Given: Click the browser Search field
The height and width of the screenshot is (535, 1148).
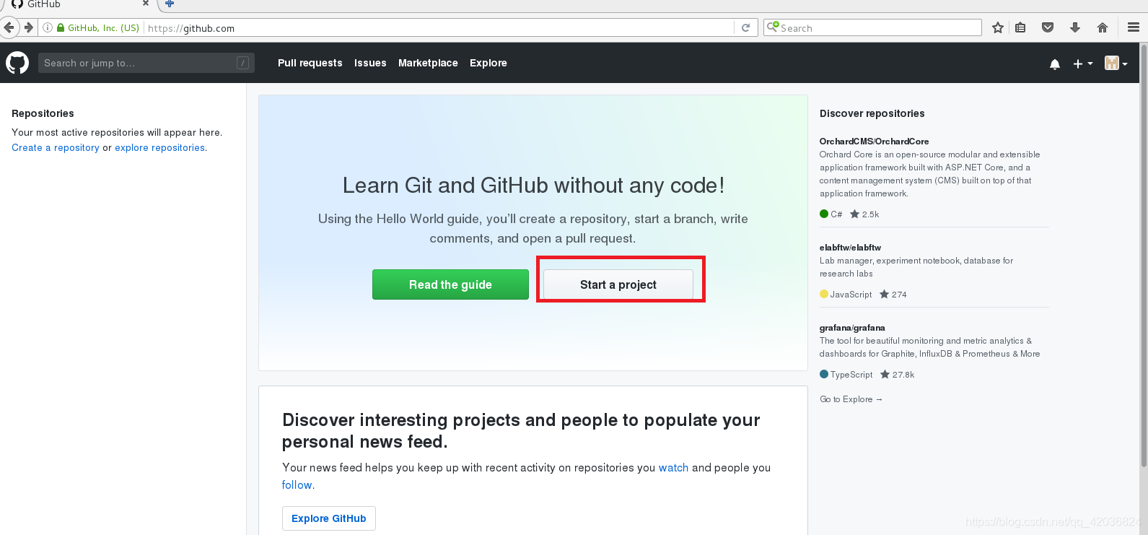Looking at the screenshot, I should pos(873,27).
